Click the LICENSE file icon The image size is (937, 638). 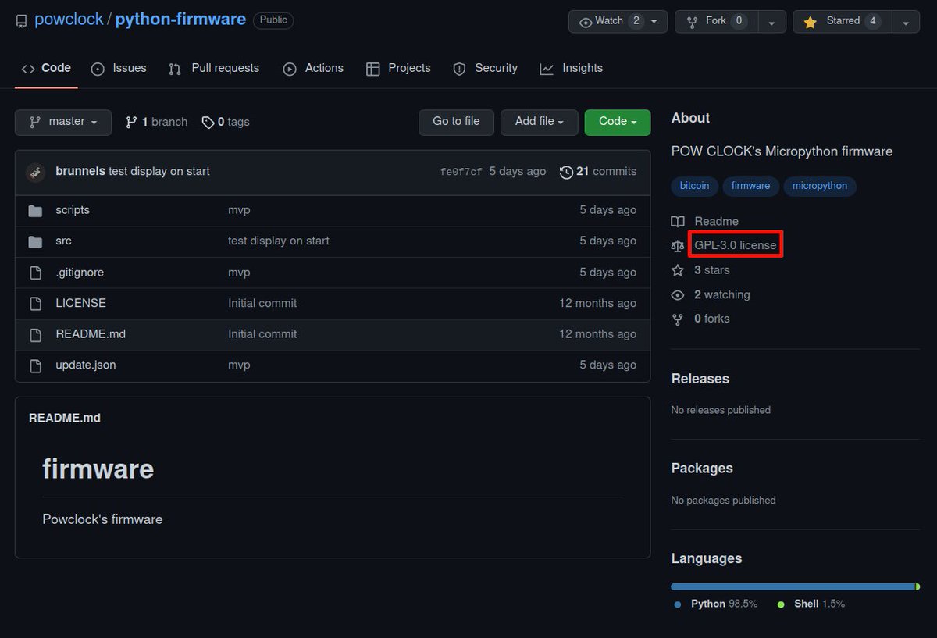[35, 304]
